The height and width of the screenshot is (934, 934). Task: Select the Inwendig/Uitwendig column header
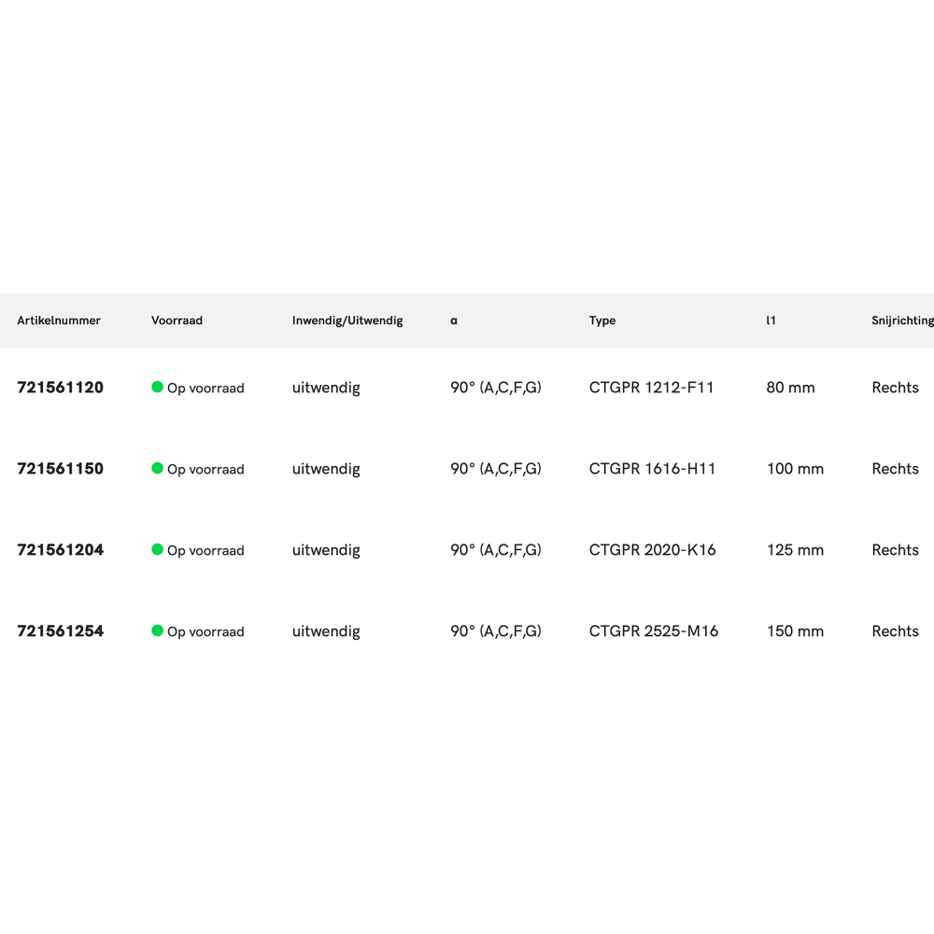(x=347, y=320)
